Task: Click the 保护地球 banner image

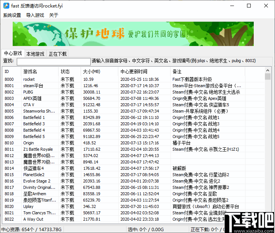Action: [x=133, y=34]
